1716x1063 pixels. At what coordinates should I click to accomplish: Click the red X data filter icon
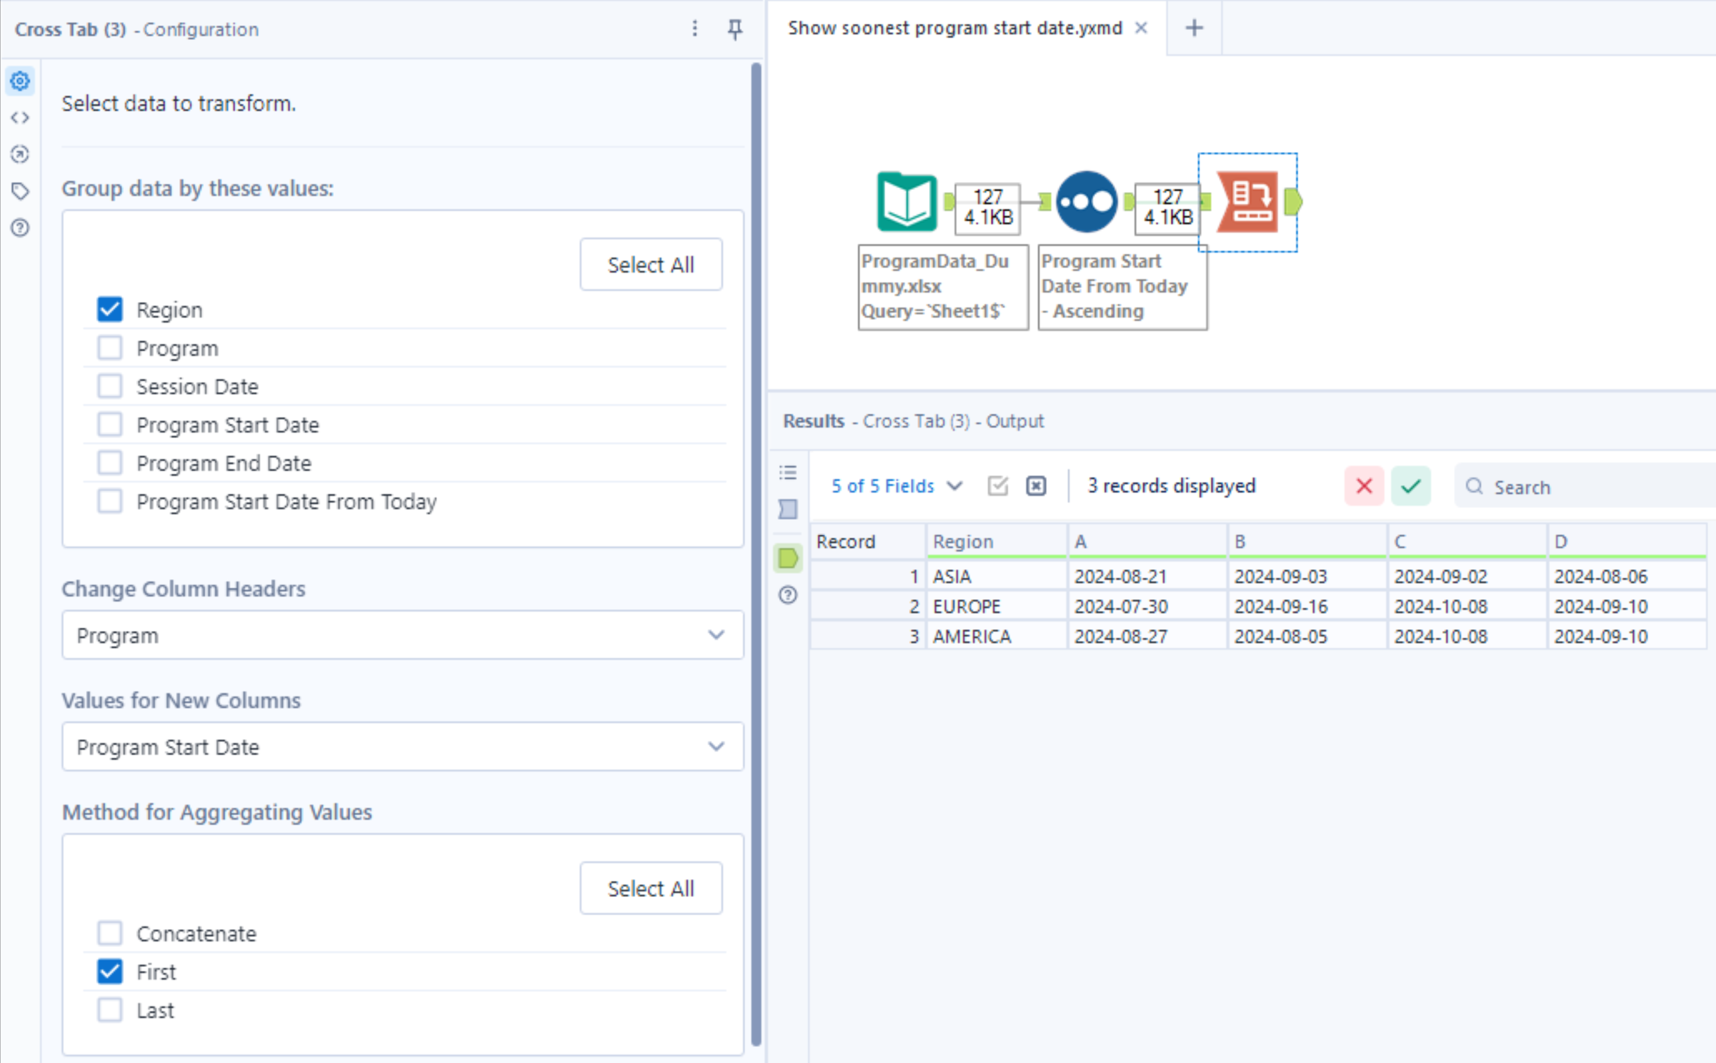pyautogui.click(x=1363, y=486)
